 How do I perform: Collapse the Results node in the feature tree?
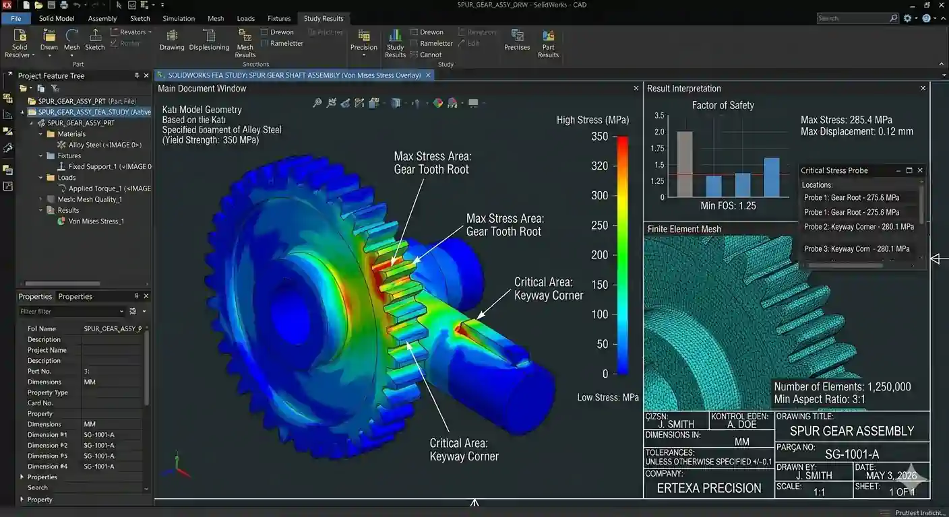tap(42, 210)
